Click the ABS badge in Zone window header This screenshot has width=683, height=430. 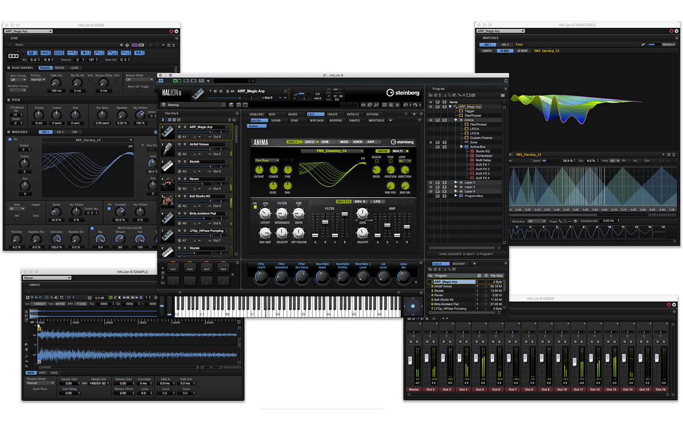135,45
